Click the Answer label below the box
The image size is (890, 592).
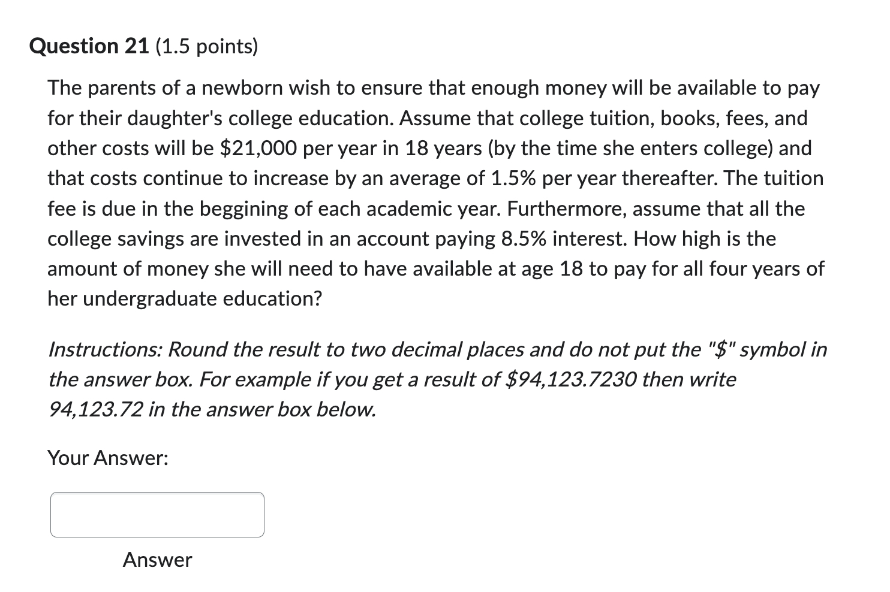click(x=157, y=560)
